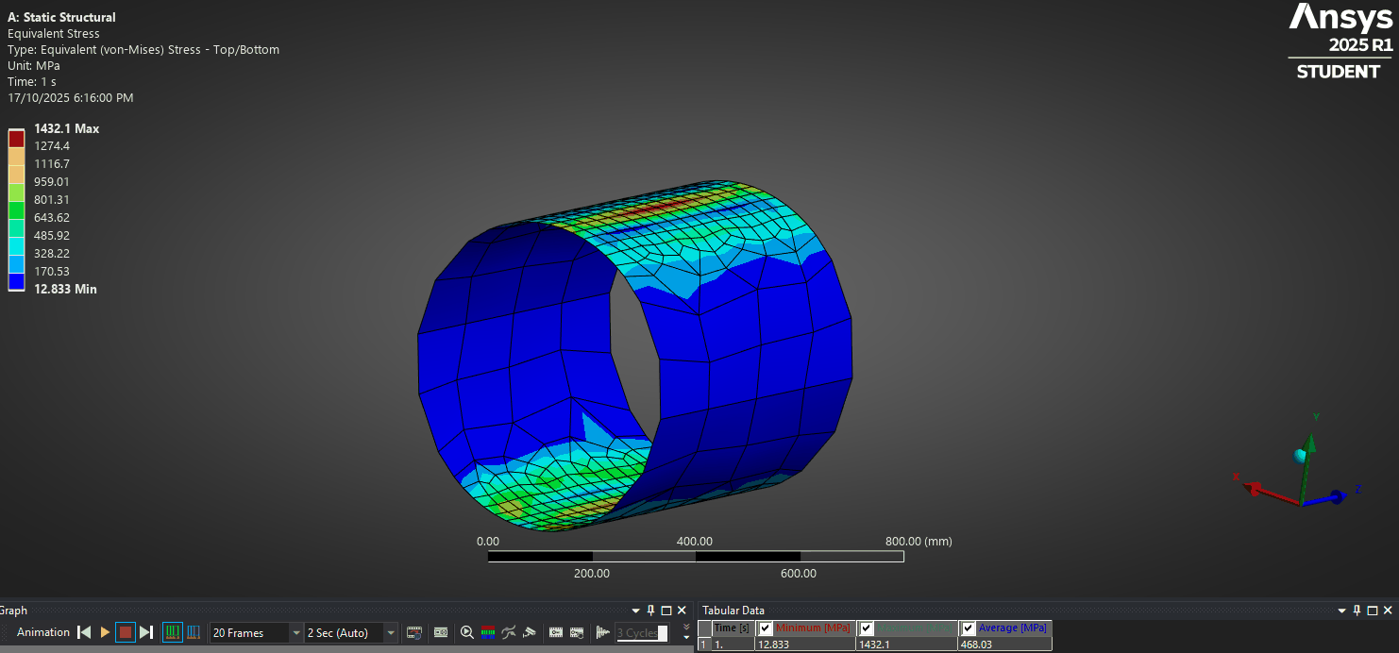Maximize the Tabular Data panel
Image resolution: width=1399 pixels, height=653 pixels.
point(1372,611)
